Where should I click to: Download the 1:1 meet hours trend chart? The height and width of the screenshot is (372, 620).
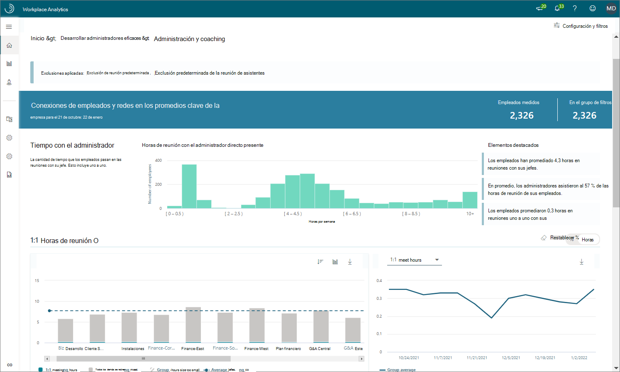[x=581, y=262]
